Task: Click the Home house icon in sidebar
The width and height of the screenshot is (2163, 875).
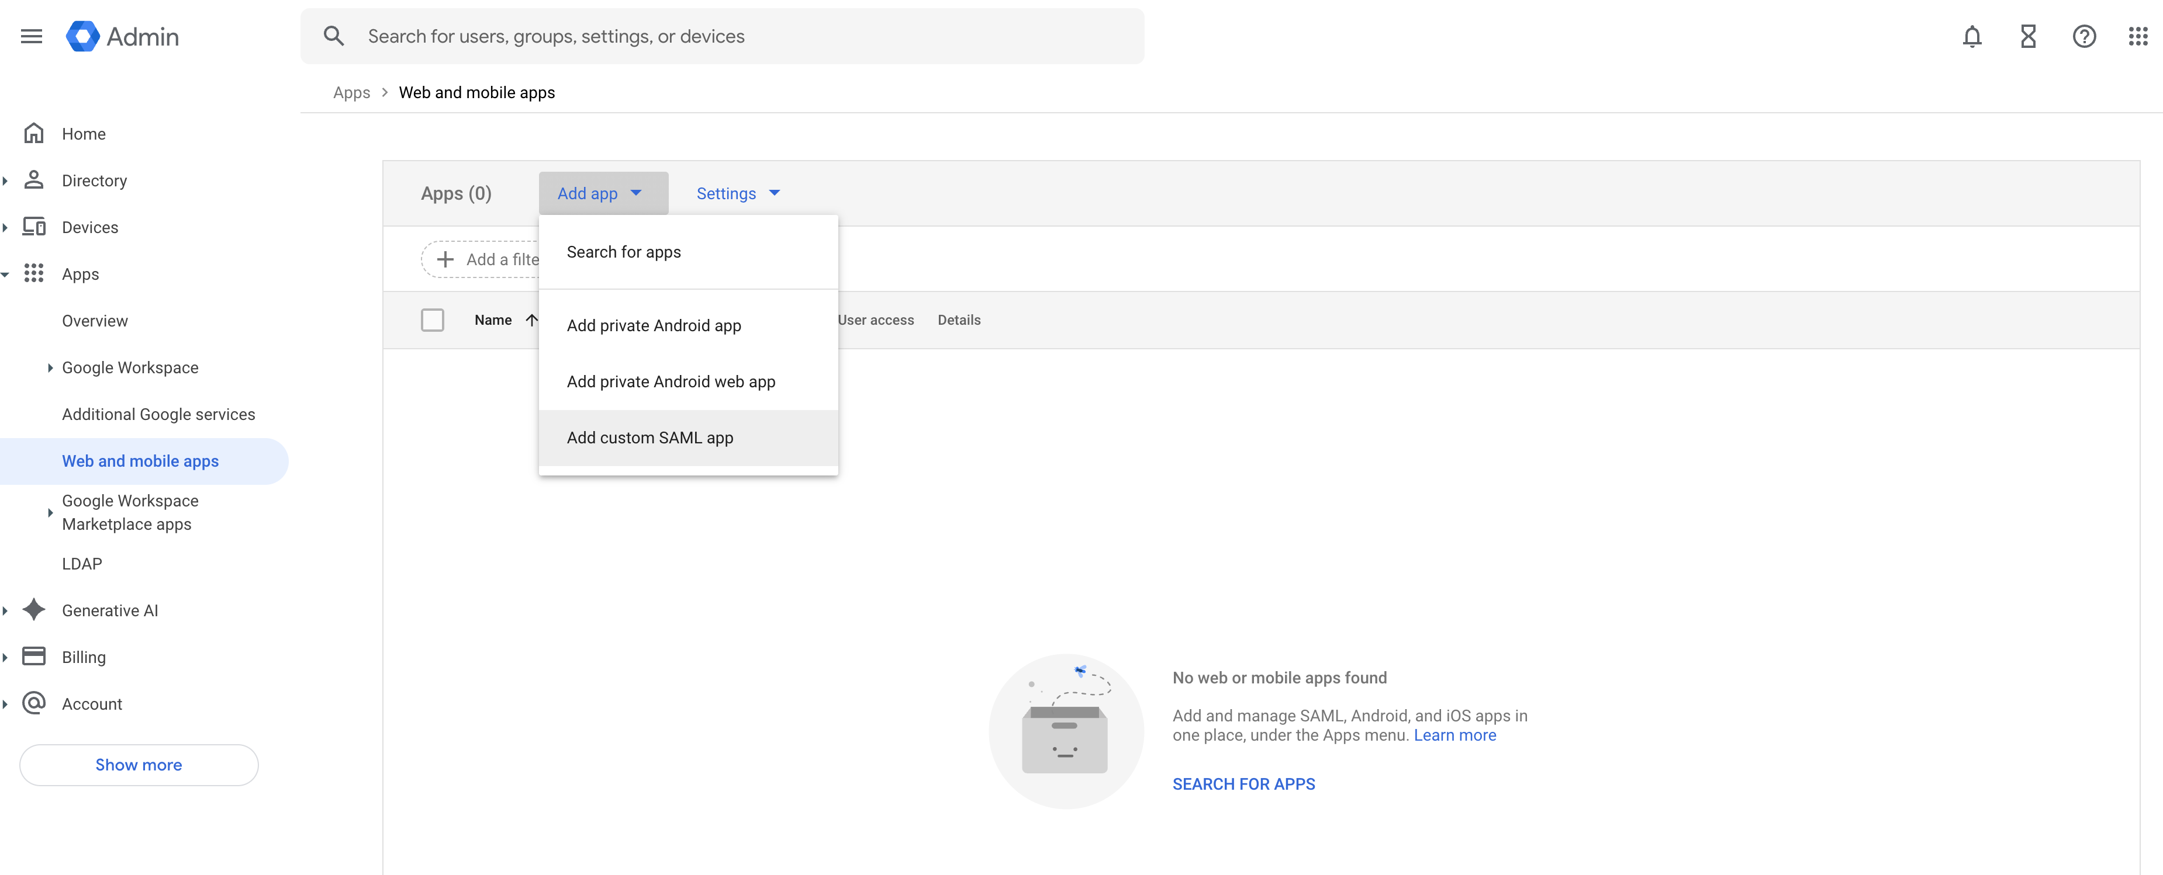Action: pyautogui.click(x=33, y=133)
